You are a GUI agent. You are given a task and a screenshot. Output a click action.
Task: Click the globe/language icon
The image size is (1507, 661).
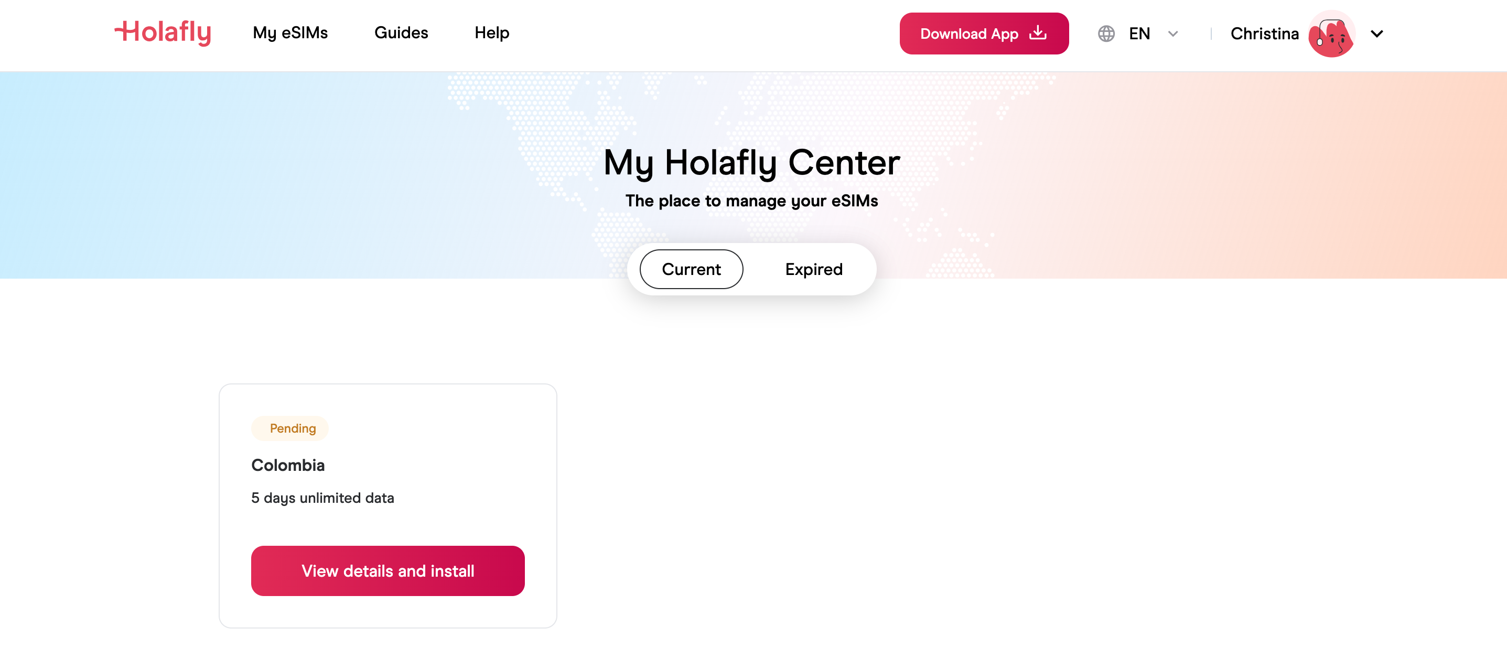pos(1107,32)
